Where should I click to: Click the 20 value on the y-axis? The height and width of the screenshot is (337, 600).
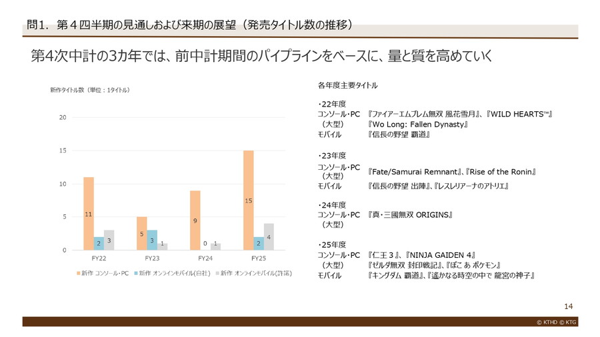click(x=63, y=118)
